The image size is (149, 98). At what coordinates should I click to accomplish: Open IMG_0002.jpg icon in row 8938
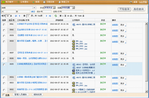coord(73,46)
